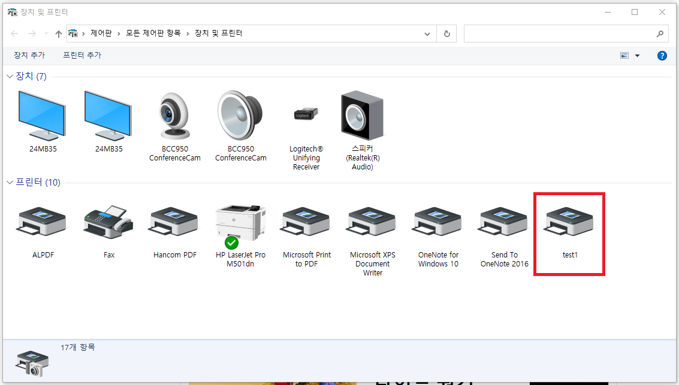Click the 장치 (7) group header text
The width and height of the screenshot is (679, 385).
click(31, 76)
